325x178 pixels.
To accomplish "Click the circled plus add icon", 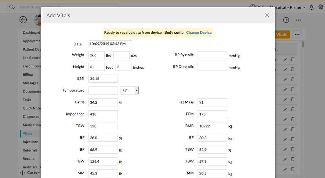I will coord(286,20).
